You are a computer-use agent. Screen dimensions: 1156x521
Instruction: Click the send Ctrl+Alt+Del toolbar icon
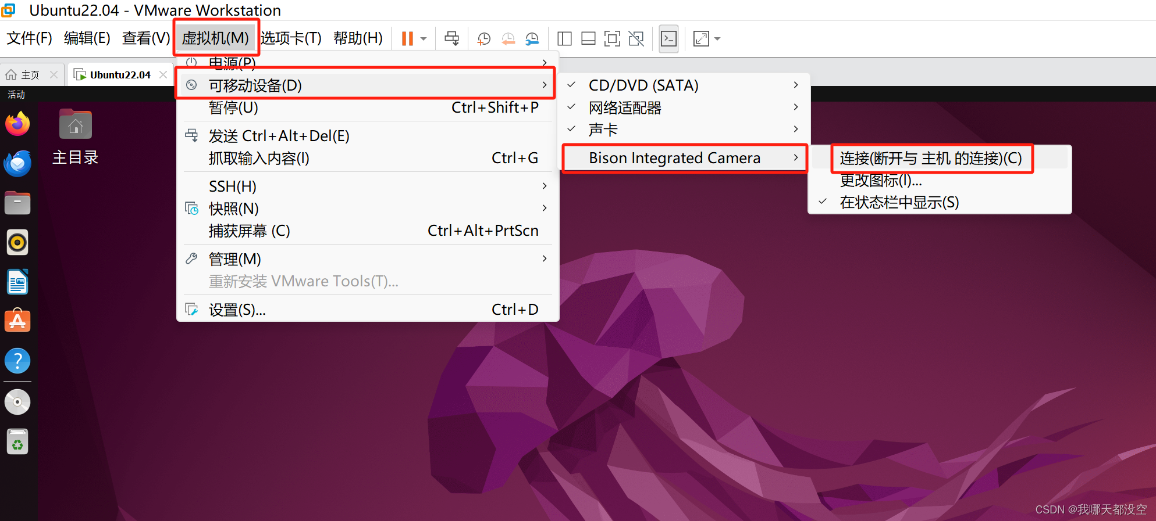(451, 39)
